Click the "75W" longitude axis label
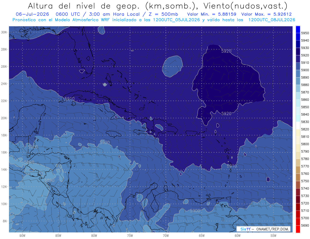 (130, 236)
